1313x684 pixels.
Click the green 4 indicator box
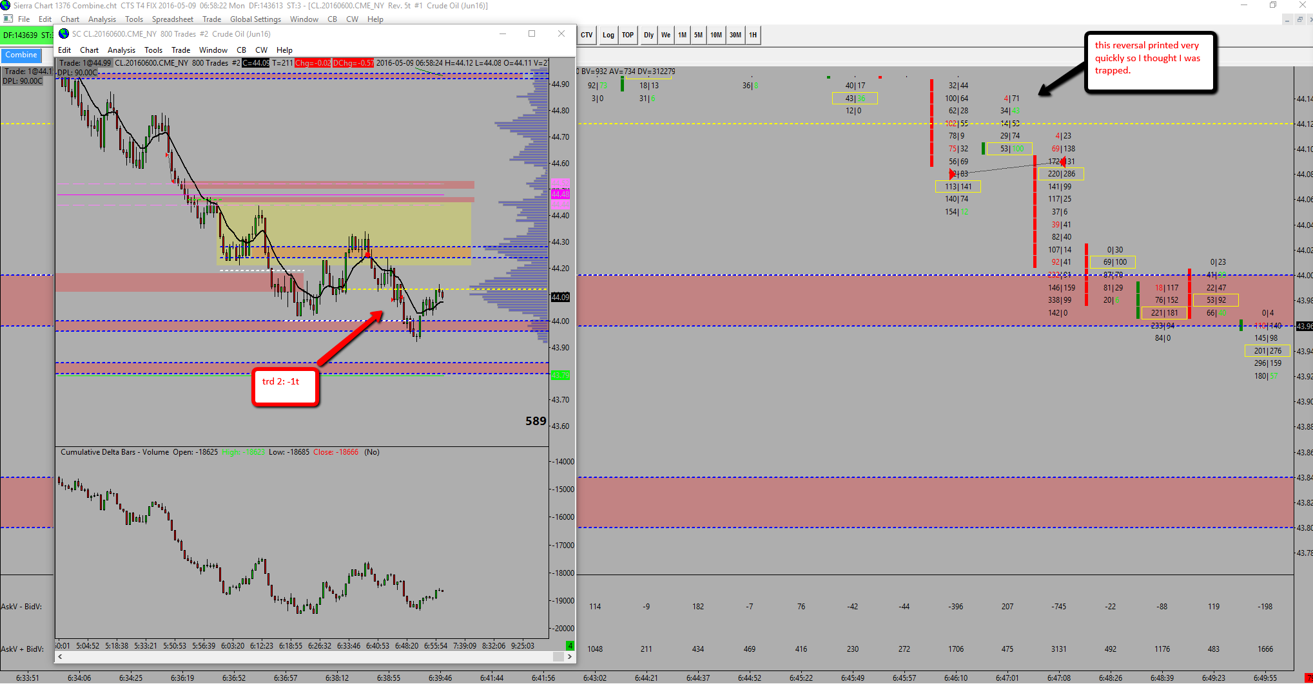(x=570, y=645)
